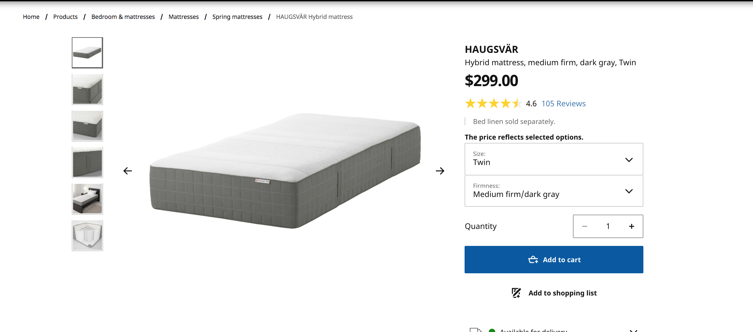Click the shopping list pencil icon
The height and width of the screenshot is (332, 753).
tap(516, 293)
